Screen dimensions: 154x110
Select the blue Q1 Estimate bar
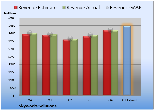pyautogui.click(x=127, y=60)
